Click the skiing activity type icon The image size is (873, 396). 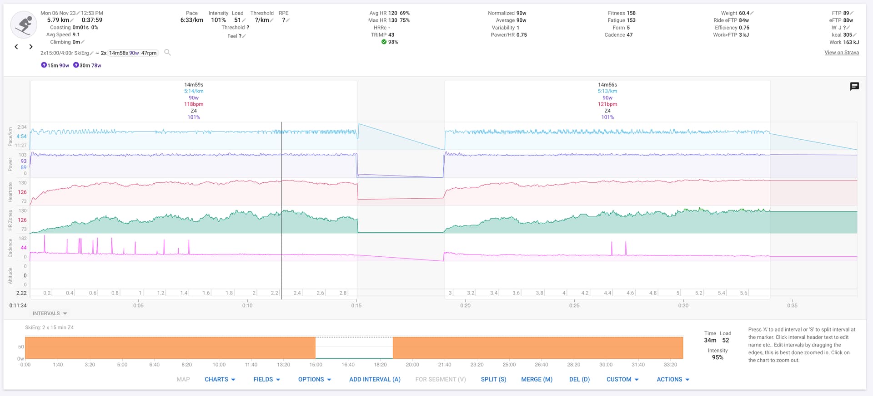pos(24,25)
